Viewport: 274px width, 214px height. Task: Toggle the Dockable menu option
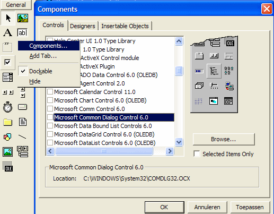[x=49, y=71]
